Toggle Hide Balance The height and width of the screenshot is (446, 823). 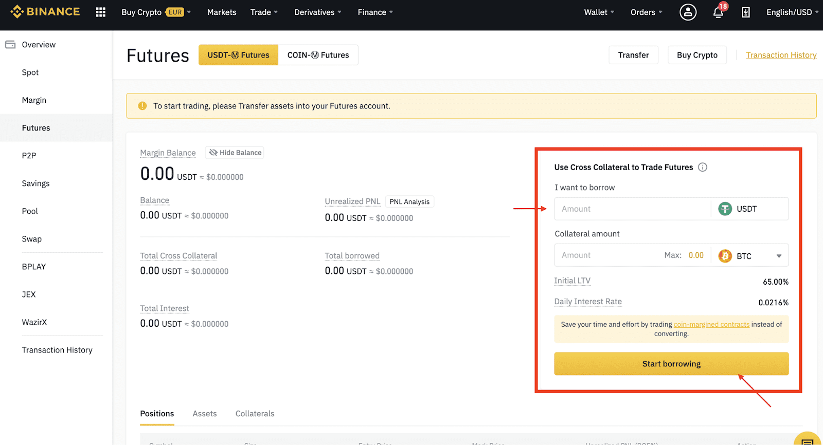[x=235, y=153]
